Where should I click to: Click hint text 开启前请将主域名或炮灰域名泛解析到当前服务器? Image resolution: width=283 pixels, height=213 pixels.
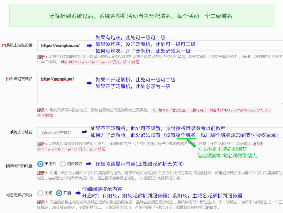pyautogui.click(x=91, y=202)
